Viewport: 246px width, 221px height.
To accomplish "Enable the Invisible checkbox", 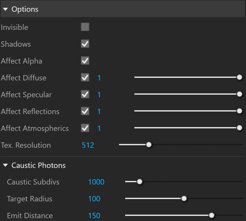I will (85, 27).
